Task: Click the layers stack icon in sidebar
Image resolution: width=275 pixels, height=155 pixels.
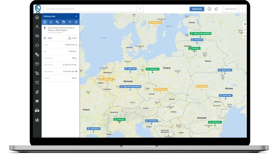Action: pos(37,101)
